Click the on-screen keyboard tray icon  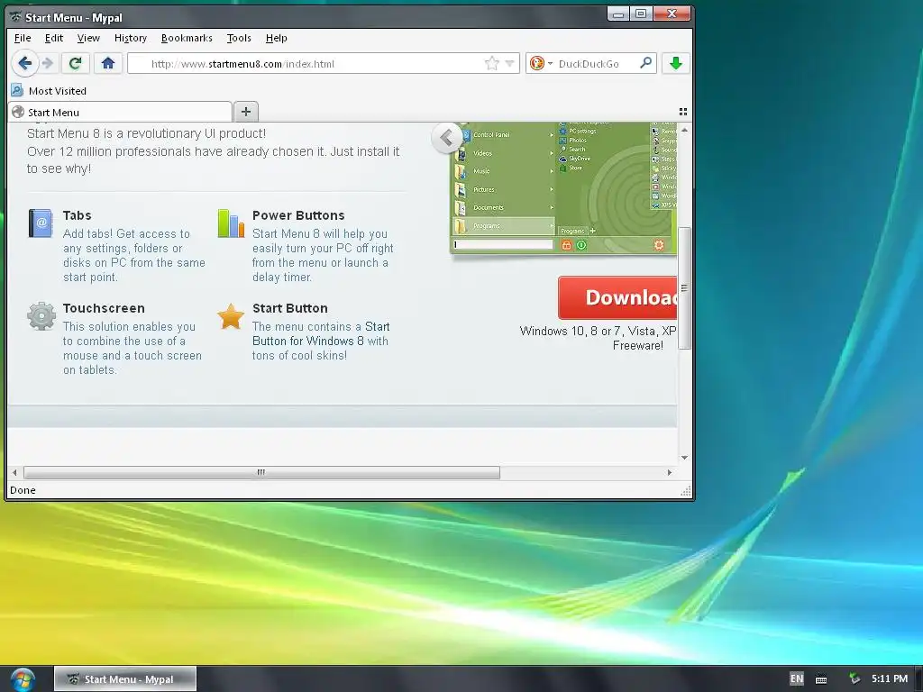(x=821, y=679)
